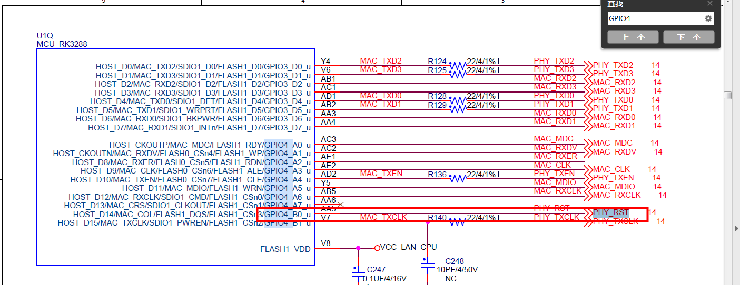Screen dimensions: 740x285
Task: Click the MAC_RXER net label
Action: click(x=556, y=156)
